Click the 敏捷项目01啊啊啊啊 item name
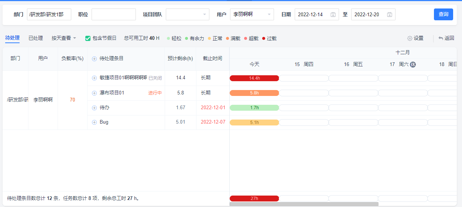 point(123,78)
